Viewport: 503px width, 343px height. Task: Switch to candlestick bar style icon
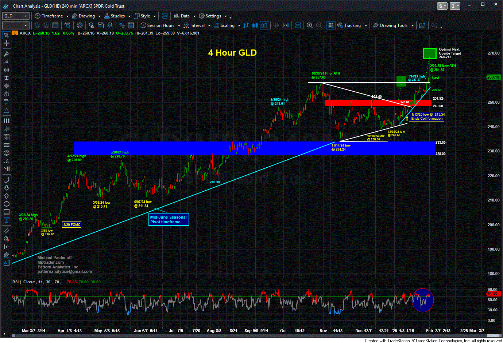tap(255, 25)
